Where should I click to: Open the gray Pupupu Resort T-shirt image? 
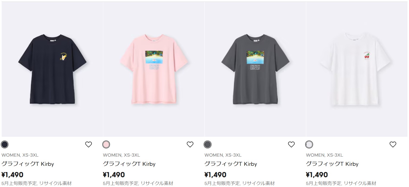[x=255, y=69]
